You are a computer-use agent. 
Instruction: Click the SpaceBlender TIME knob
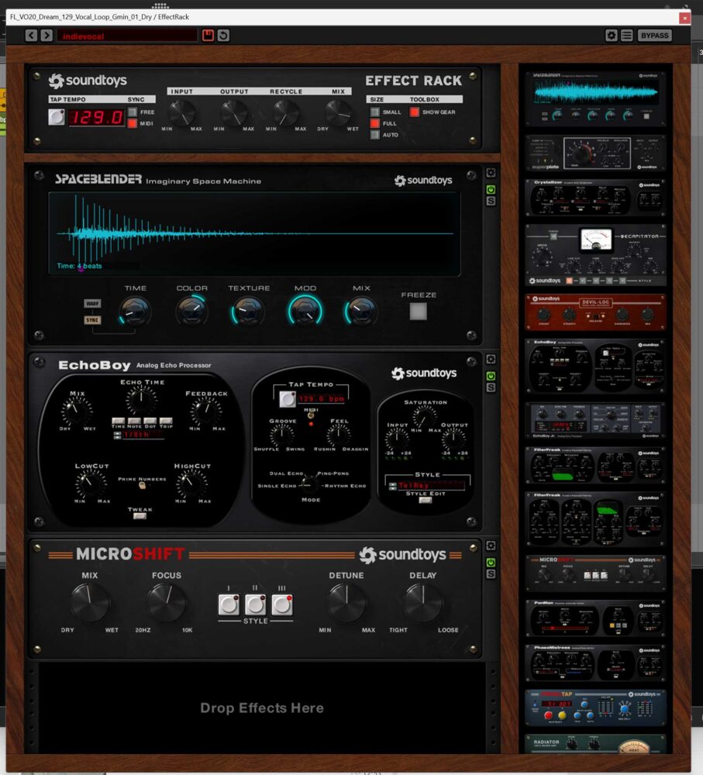tap(135, 312)
